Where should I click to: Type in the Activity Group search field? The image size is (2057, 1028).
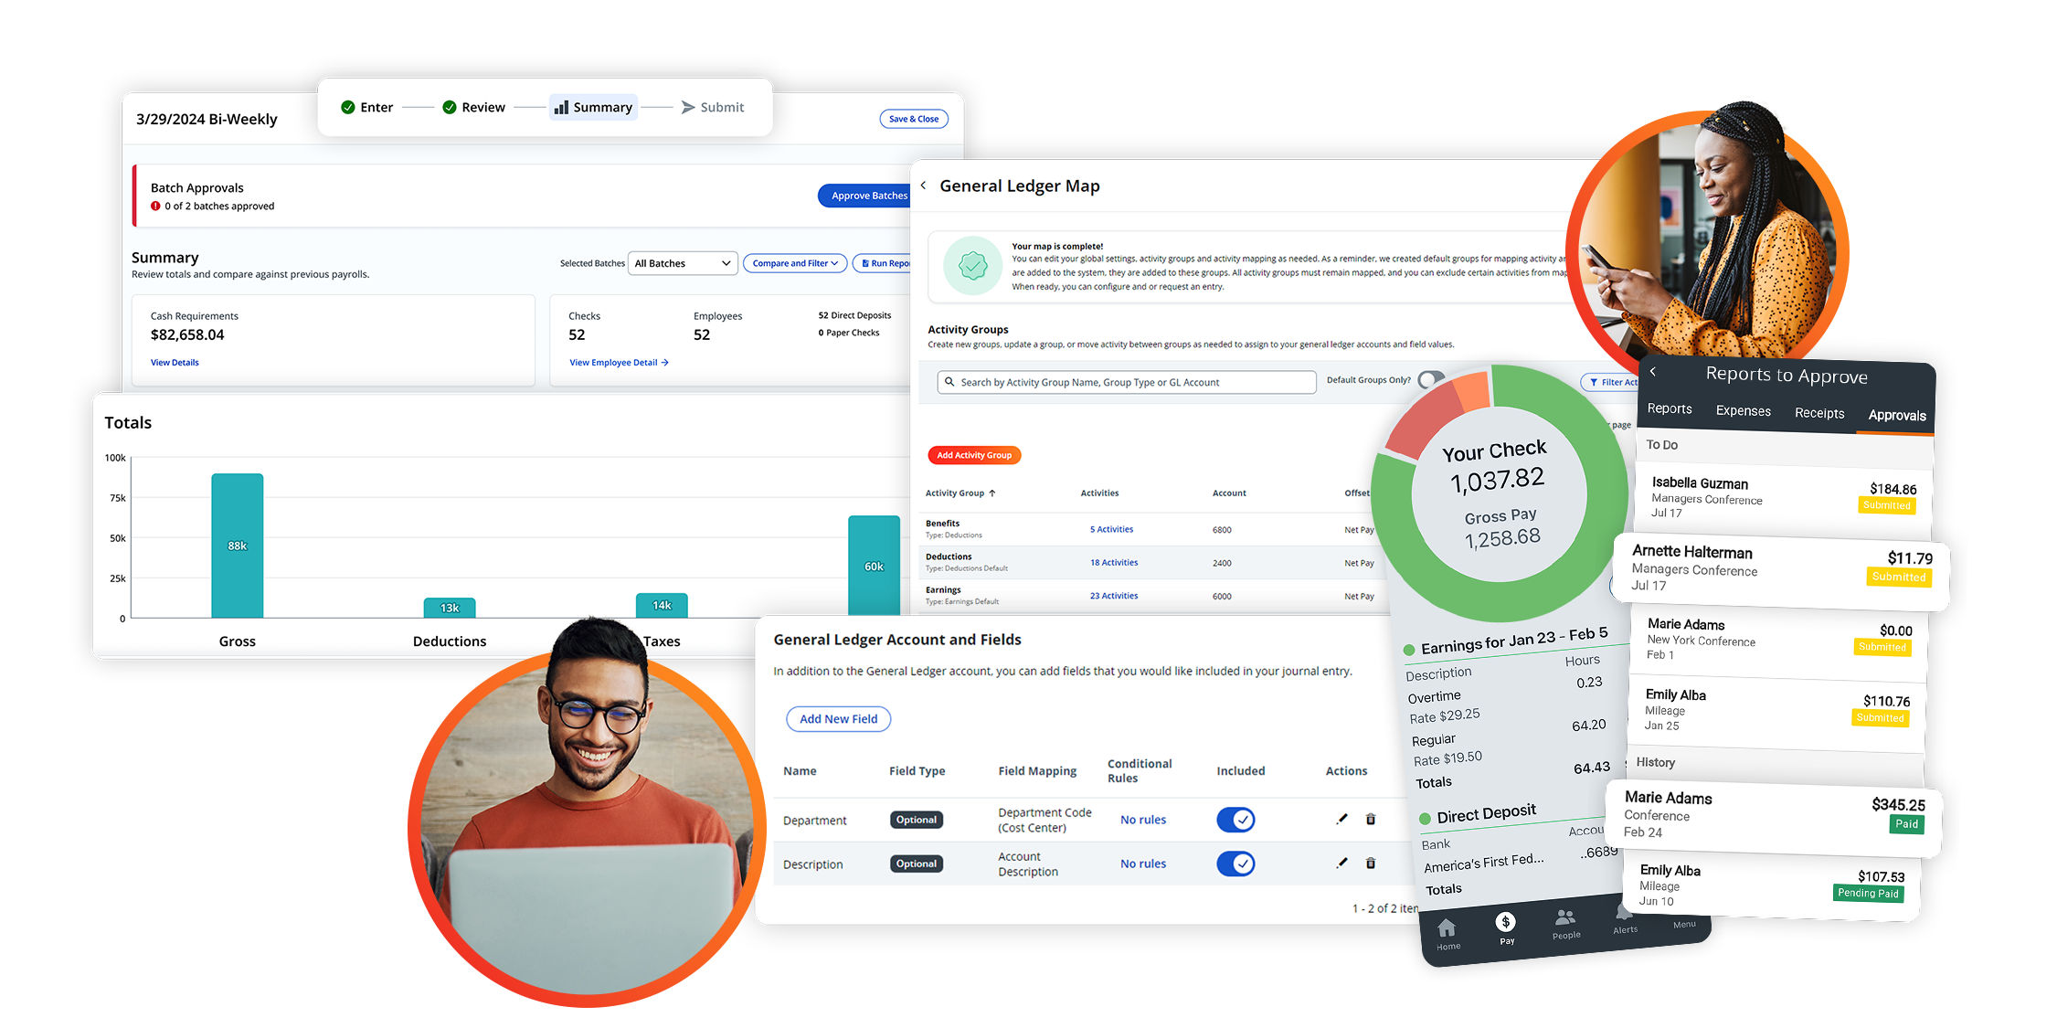click(1124, 382)
